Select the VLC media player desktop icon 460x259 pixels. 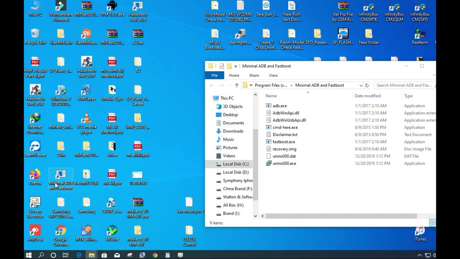click(x=86, y=123)
